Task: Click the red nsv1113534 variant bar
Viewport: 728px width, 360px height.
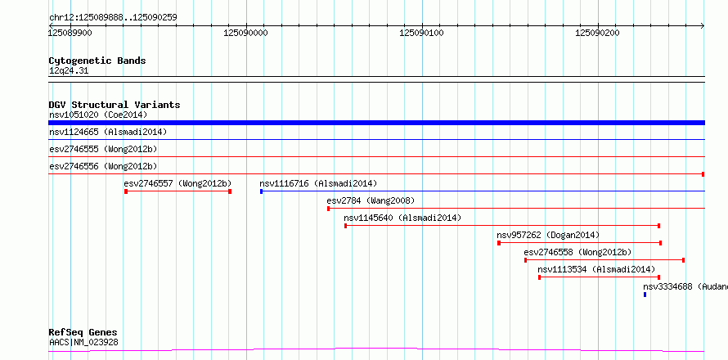Action: pos(600,277)
